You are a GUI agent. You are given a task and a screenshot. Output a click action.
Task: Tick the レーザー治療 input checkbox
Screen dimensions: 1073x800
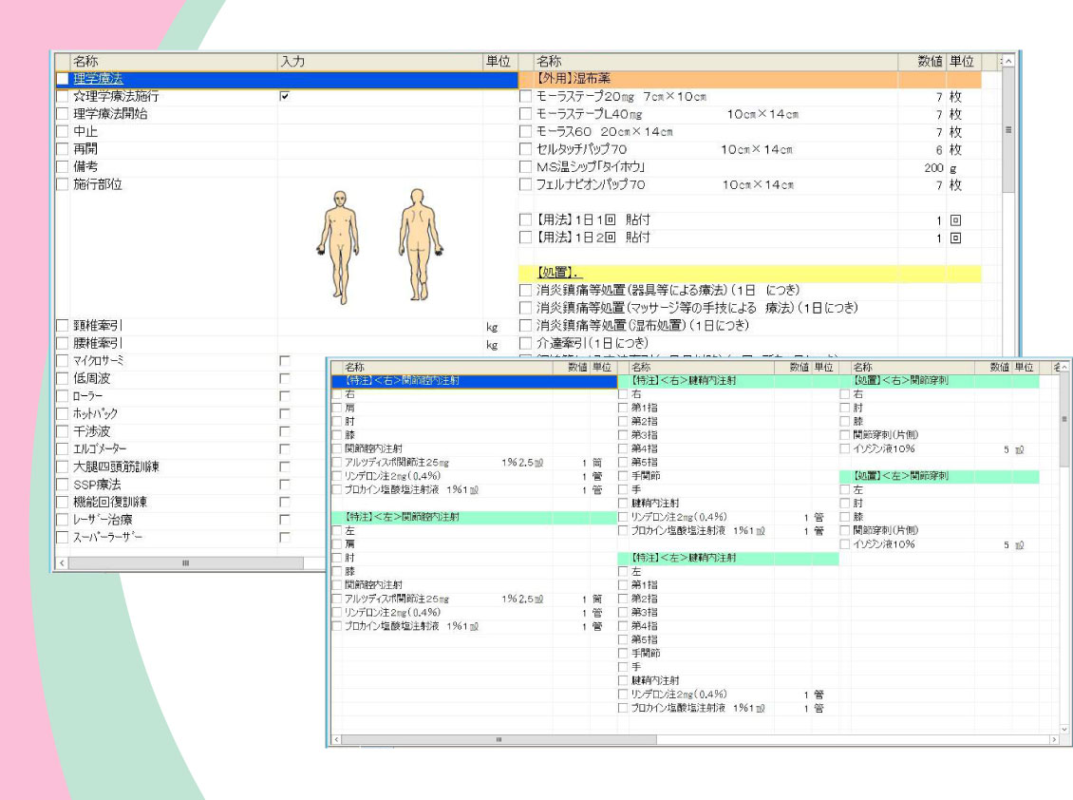[x=284, y=520]
